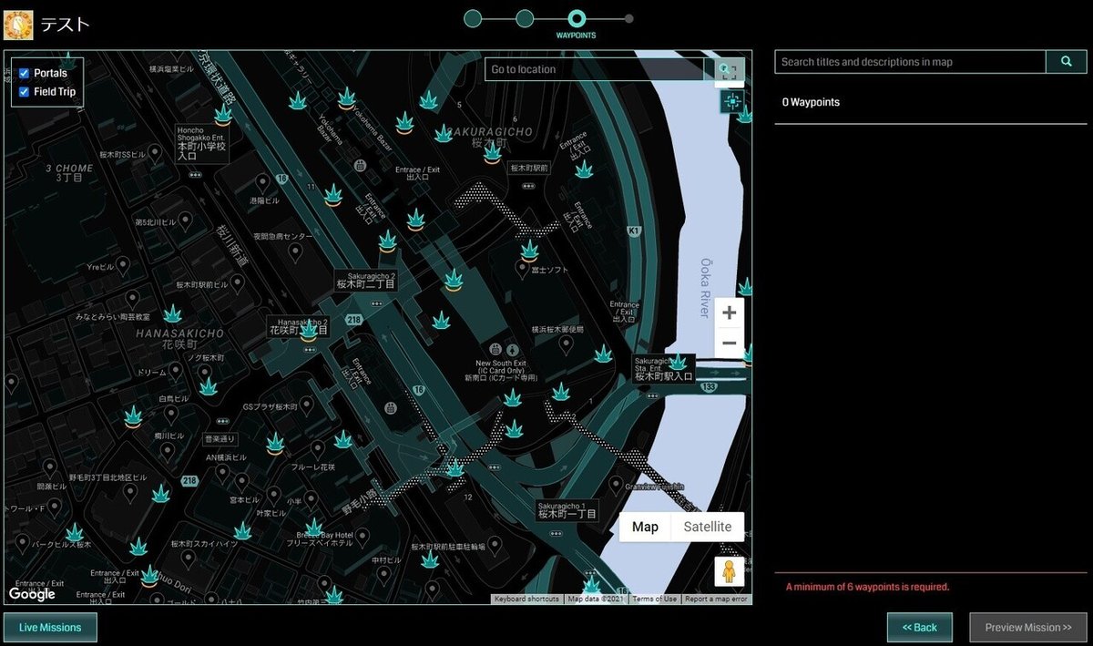Go to the second mission step circle
This screenshot has height=646, width=1093.
coord(525,18)
